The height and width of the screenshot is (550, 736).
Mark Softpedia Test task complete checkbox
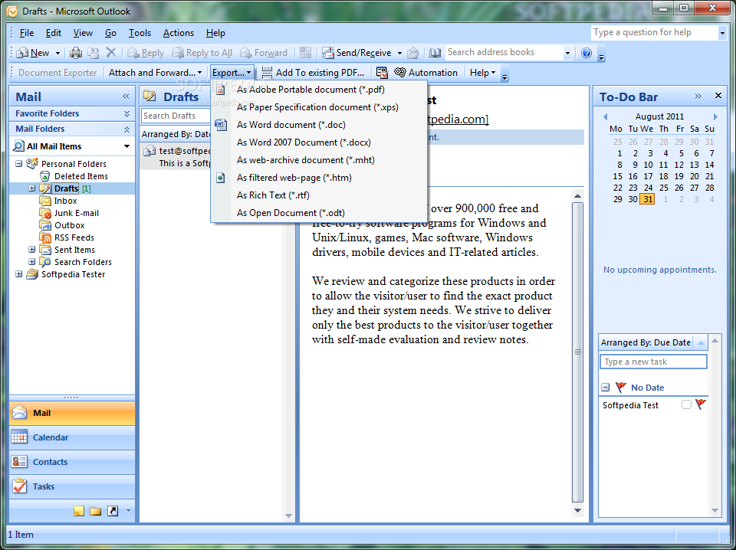[686, 404]
